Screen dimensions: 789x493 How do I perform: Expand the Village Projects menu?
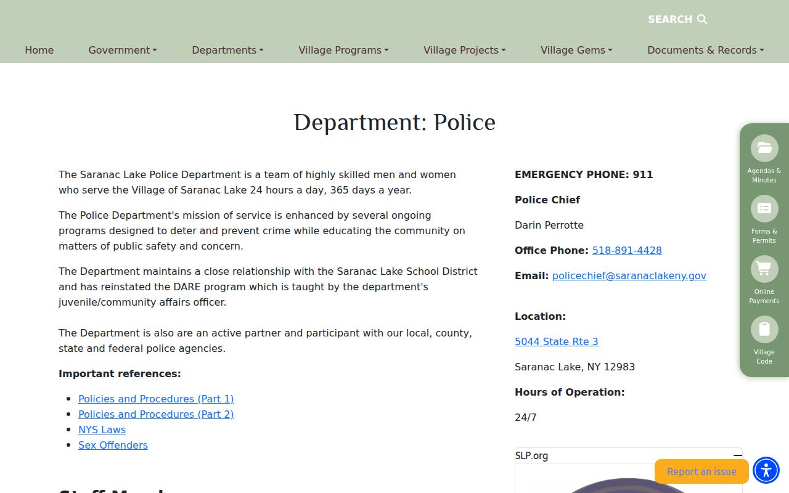pyautogui.click(x=464, y=50)
